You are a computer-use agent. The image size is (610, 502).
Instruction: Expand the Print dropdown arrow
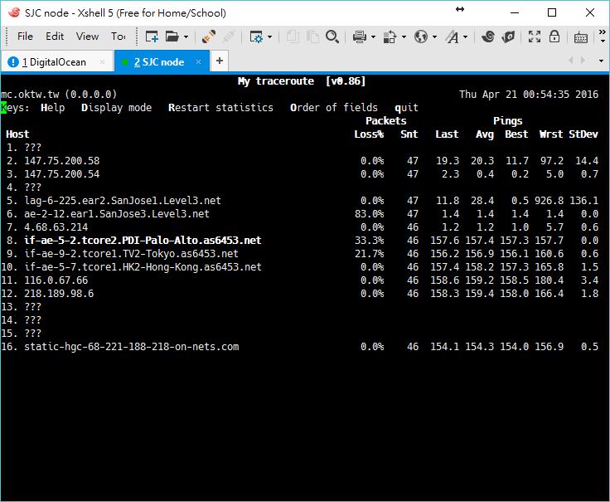(373, 37)
